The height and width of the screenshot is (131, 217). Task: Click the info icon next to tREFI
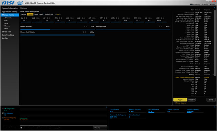coord(161,18)
